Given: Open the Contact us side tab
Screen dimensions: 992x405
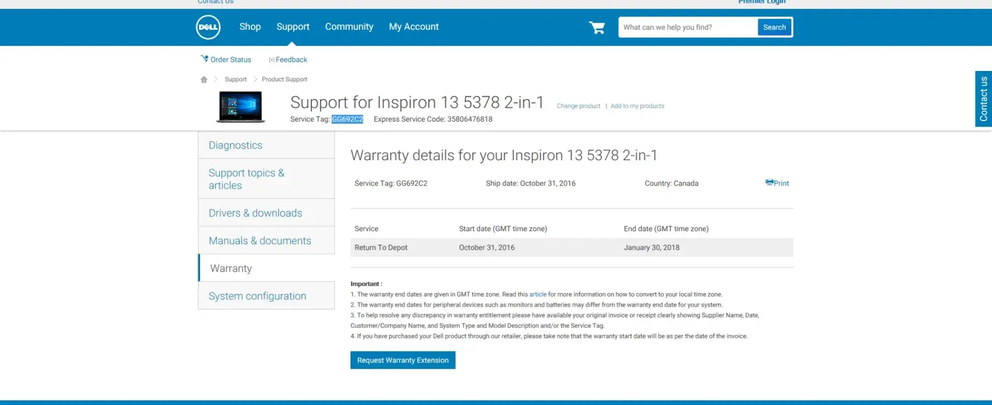Looking at the screenshot, I should coord(983,99).
